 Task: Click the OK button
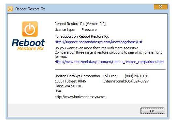click(x=153, y=111)
